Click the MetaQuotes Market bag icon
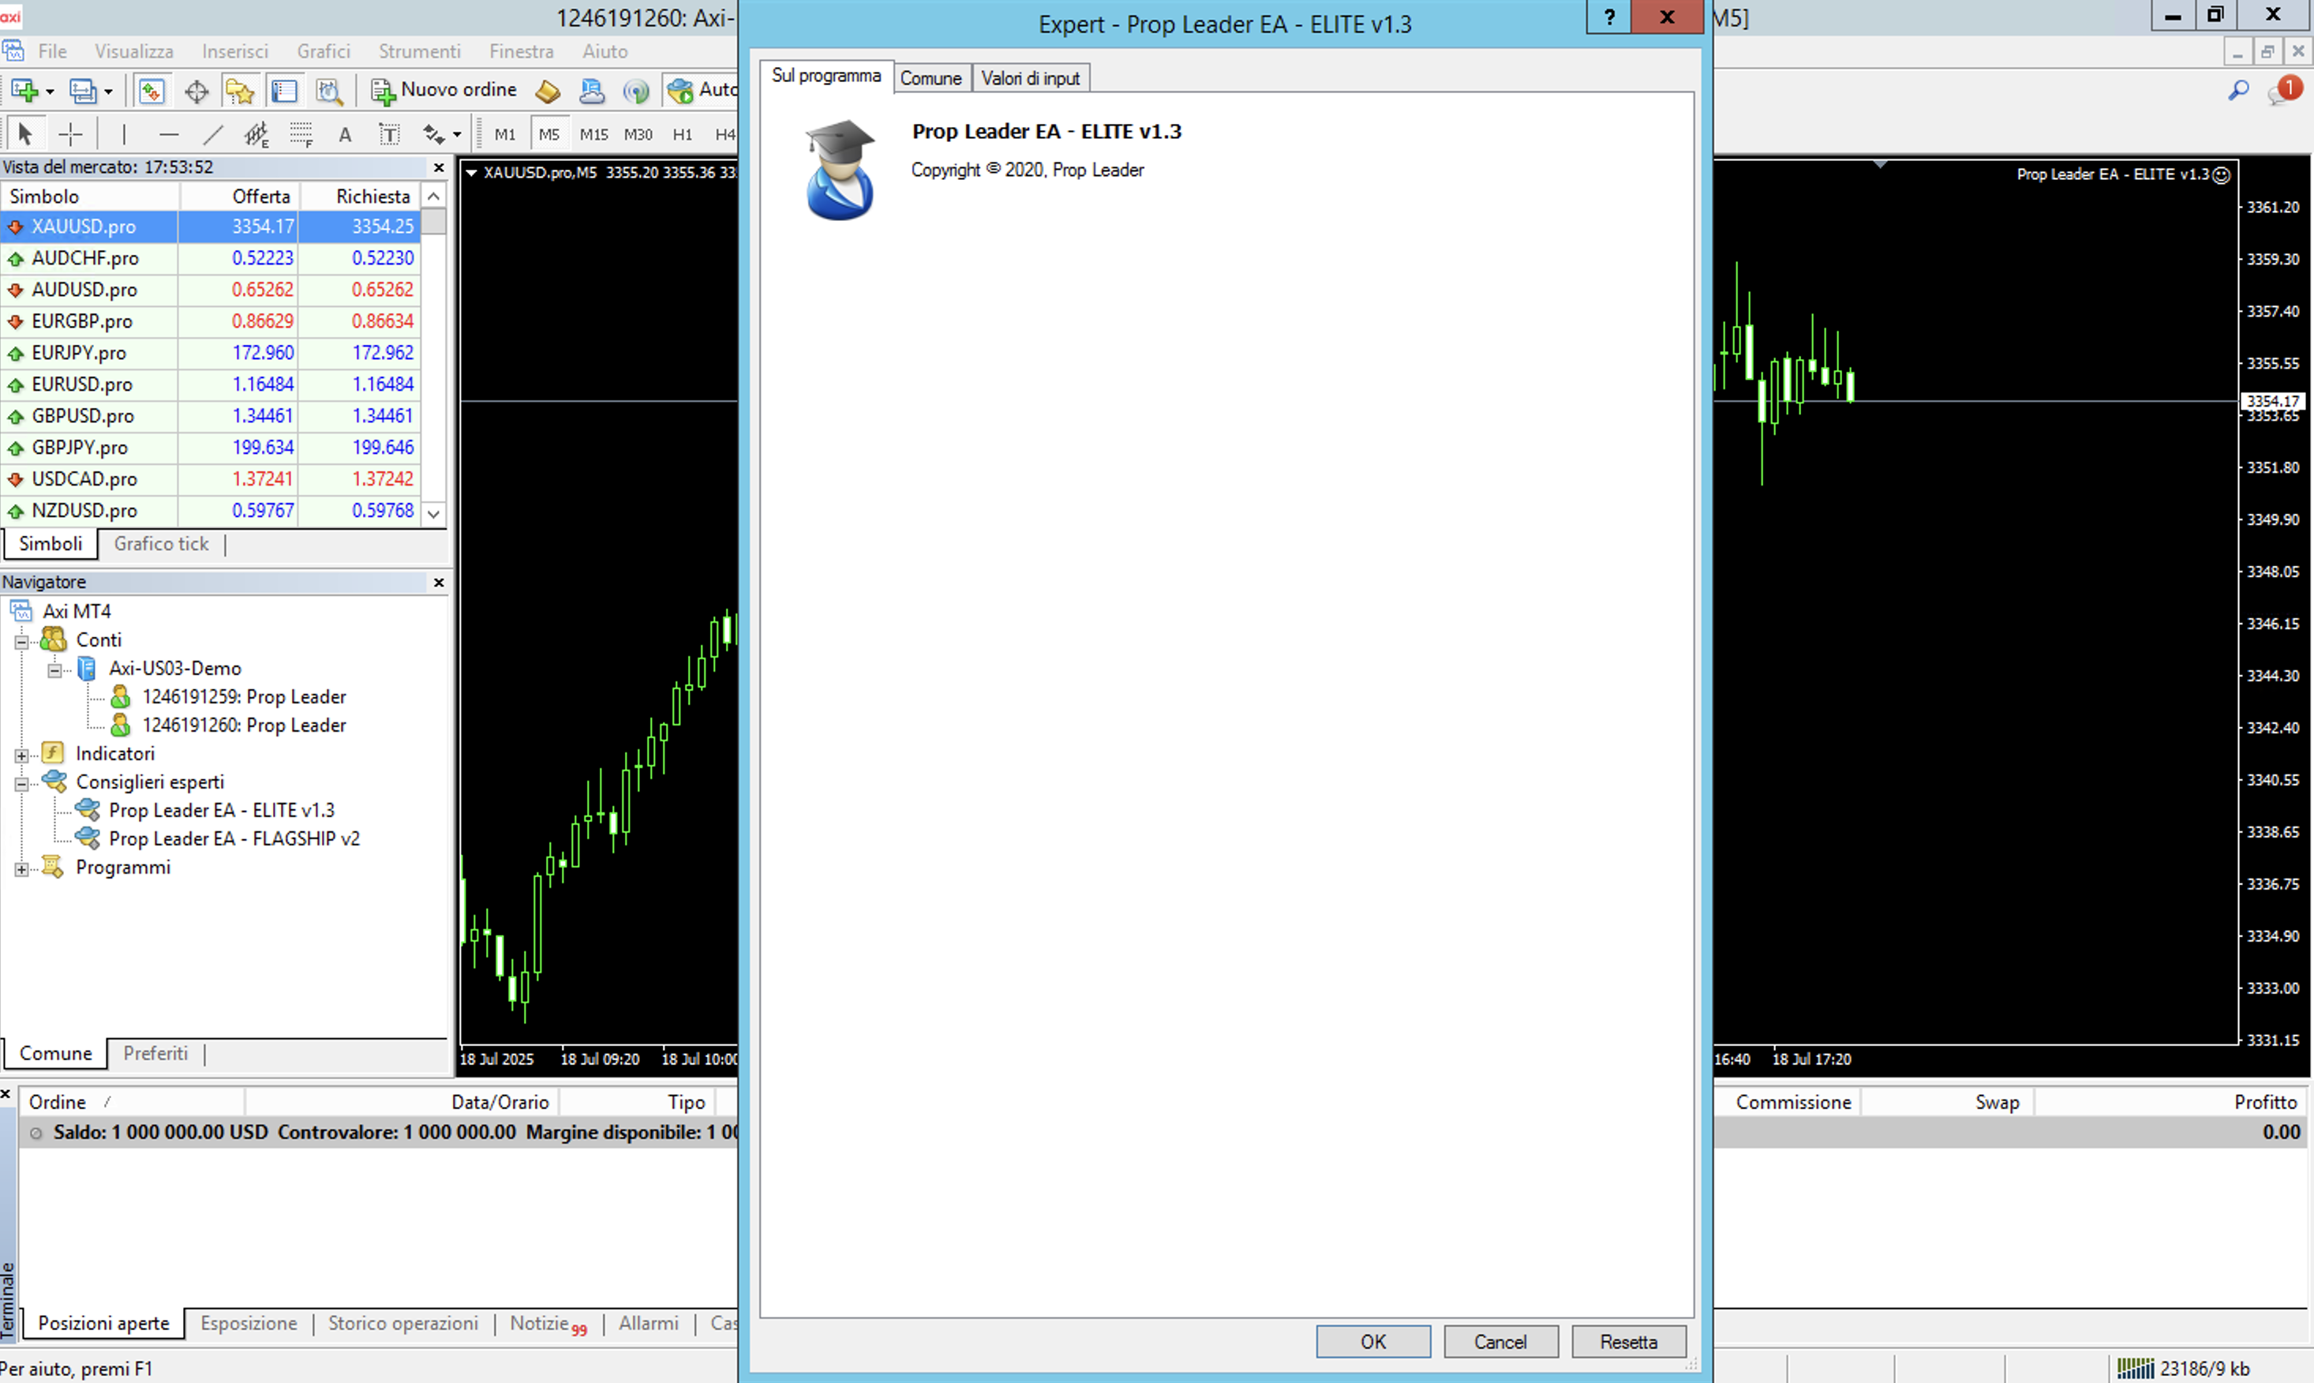The width and height of the screenshot is (2314, 1383). (x=548, y=91)
